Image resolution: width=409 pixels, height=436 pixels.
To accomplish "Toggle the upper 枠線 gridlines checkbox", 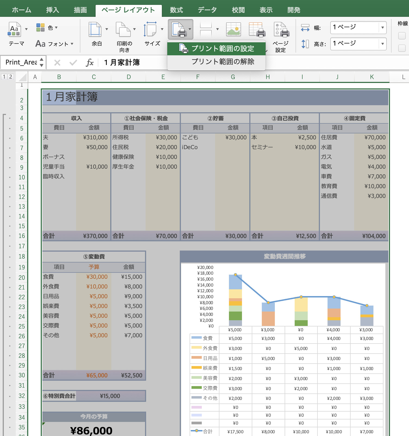I will (x=402, y=36).
